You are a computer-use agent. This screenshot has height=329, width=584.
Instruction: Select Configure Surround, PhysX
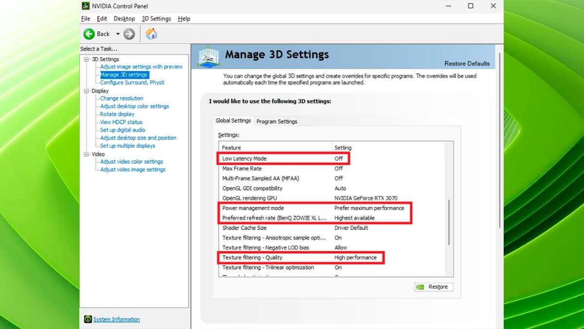pos(132,82)
